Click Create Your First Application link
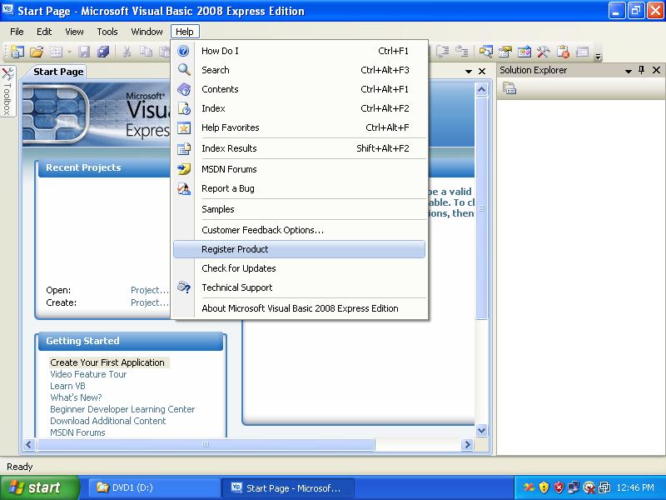 coord(107,362)
